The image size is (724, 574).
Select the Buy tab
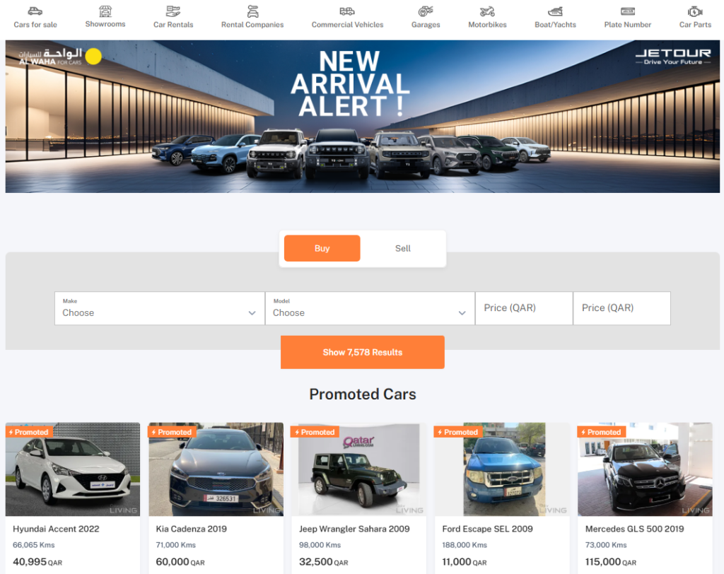pyautogui.click(x=322, y=248)
